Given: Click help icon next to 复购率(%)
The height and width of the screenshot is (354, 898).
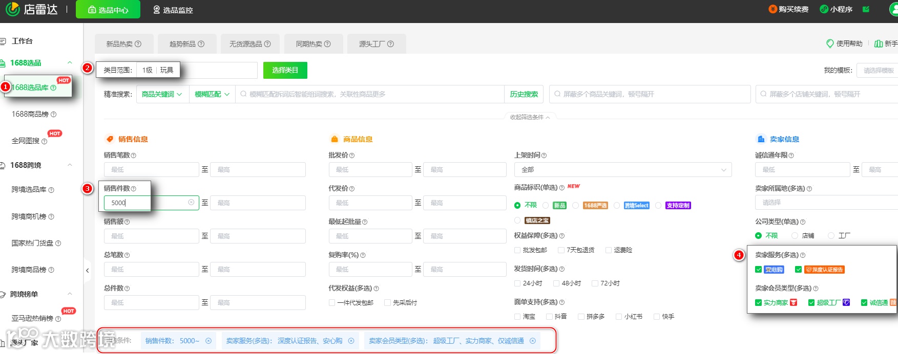Looking at the screenshot, I should coord(363,255).
